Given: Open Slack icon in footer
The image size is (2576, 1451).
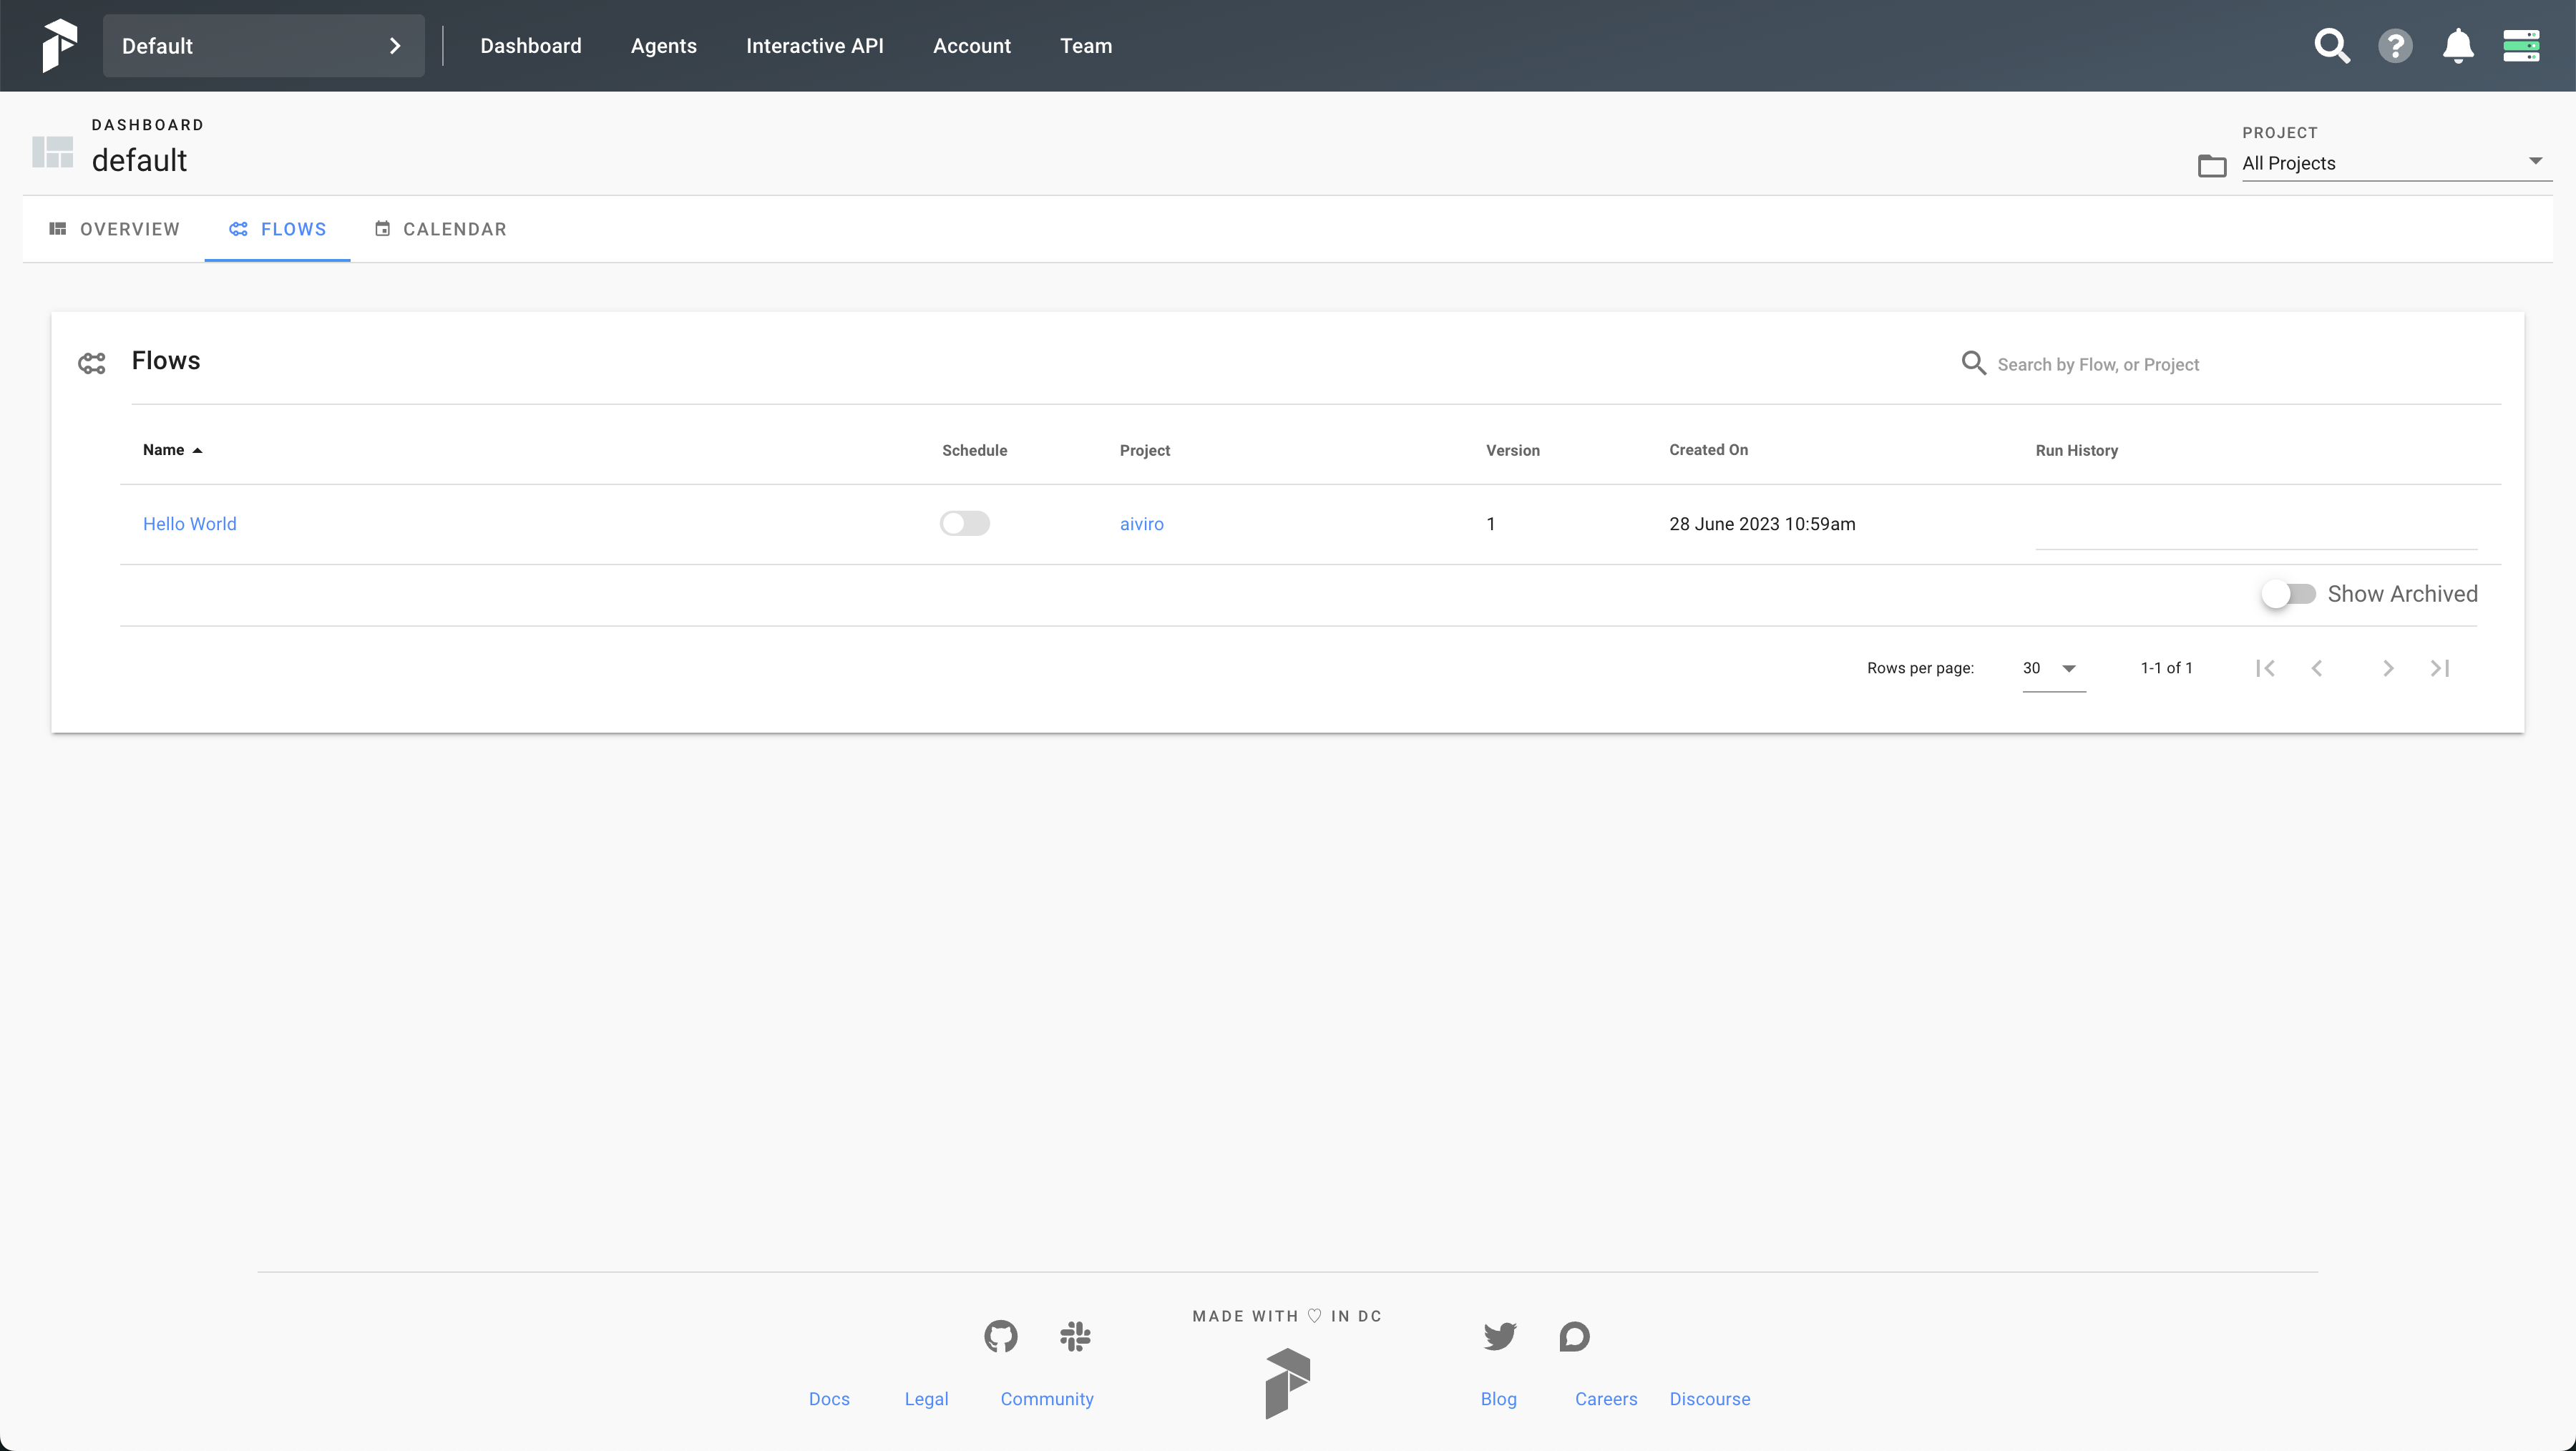Looking at the screenshot, I should 1075,1336.
